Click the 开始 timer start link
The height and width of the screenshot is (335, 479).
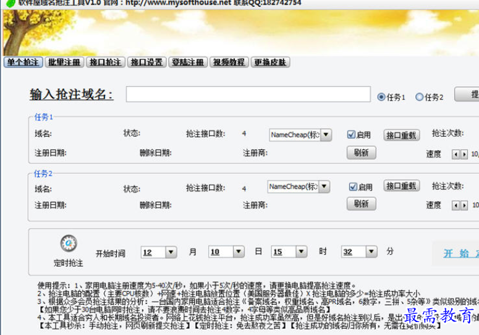460,253
